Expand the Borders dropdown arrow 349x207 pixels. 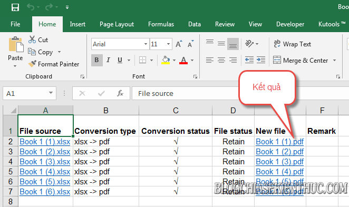152,60
